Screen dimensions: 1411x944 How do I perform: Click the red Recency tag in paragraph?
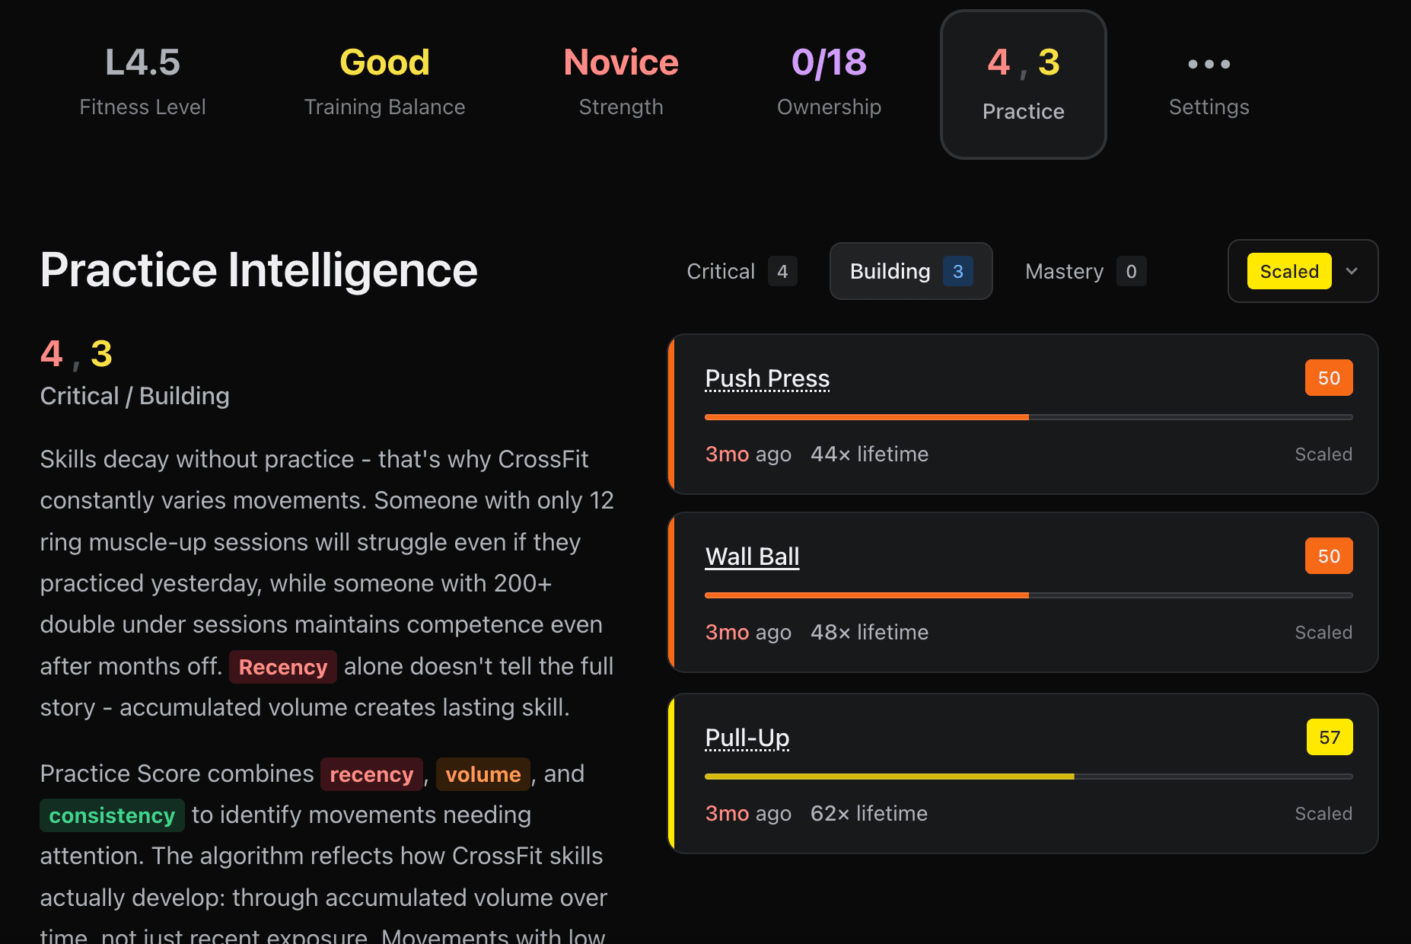point(282,668)
